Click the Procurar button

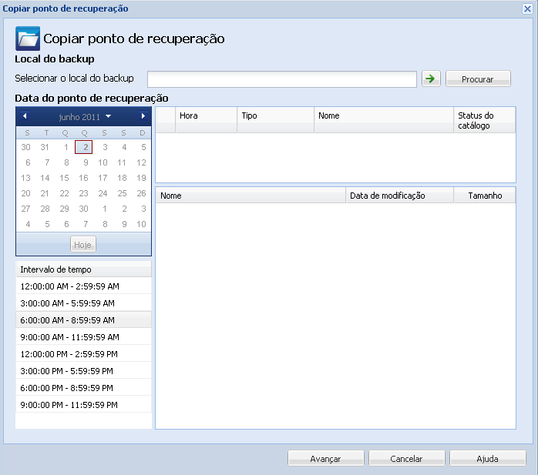[478, 79]
